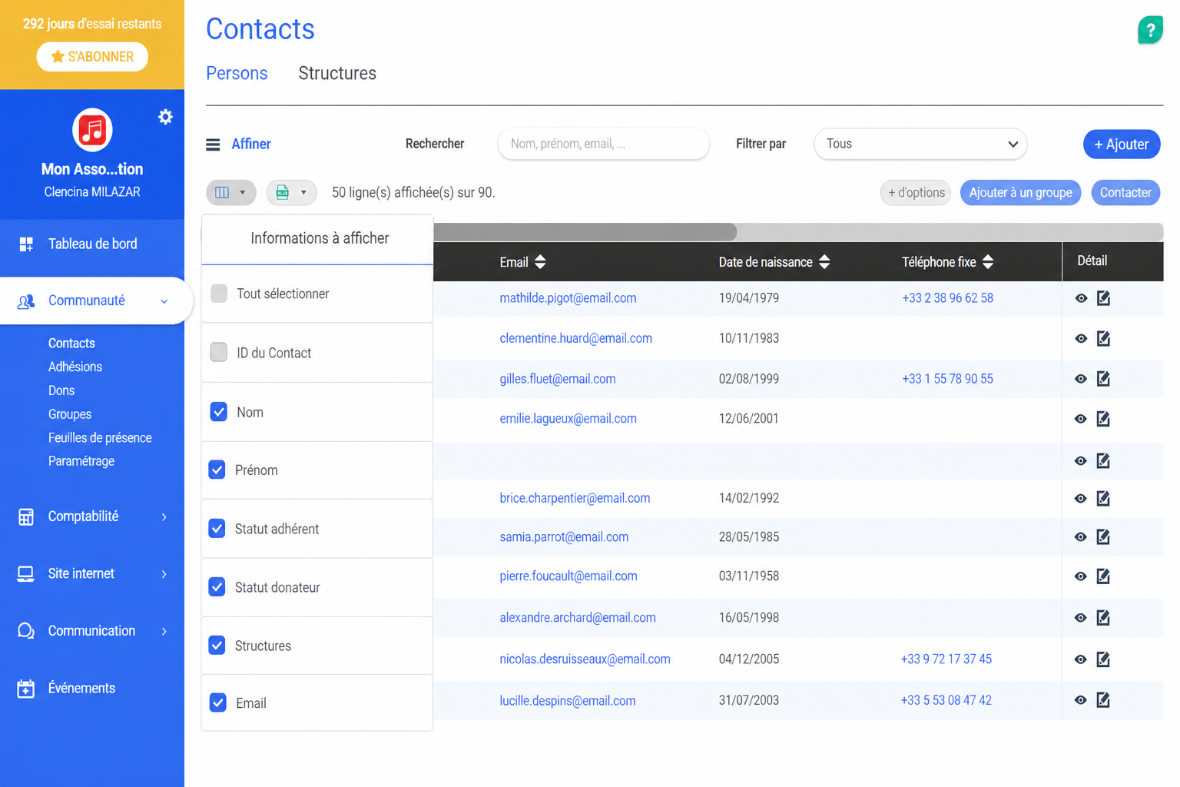Edit the brice.charpentier contact row

pyautogui.click(x=1103, y=498)
